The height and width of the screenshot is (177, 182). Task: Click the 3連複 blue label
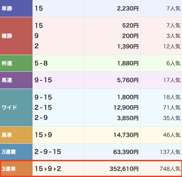16,152
